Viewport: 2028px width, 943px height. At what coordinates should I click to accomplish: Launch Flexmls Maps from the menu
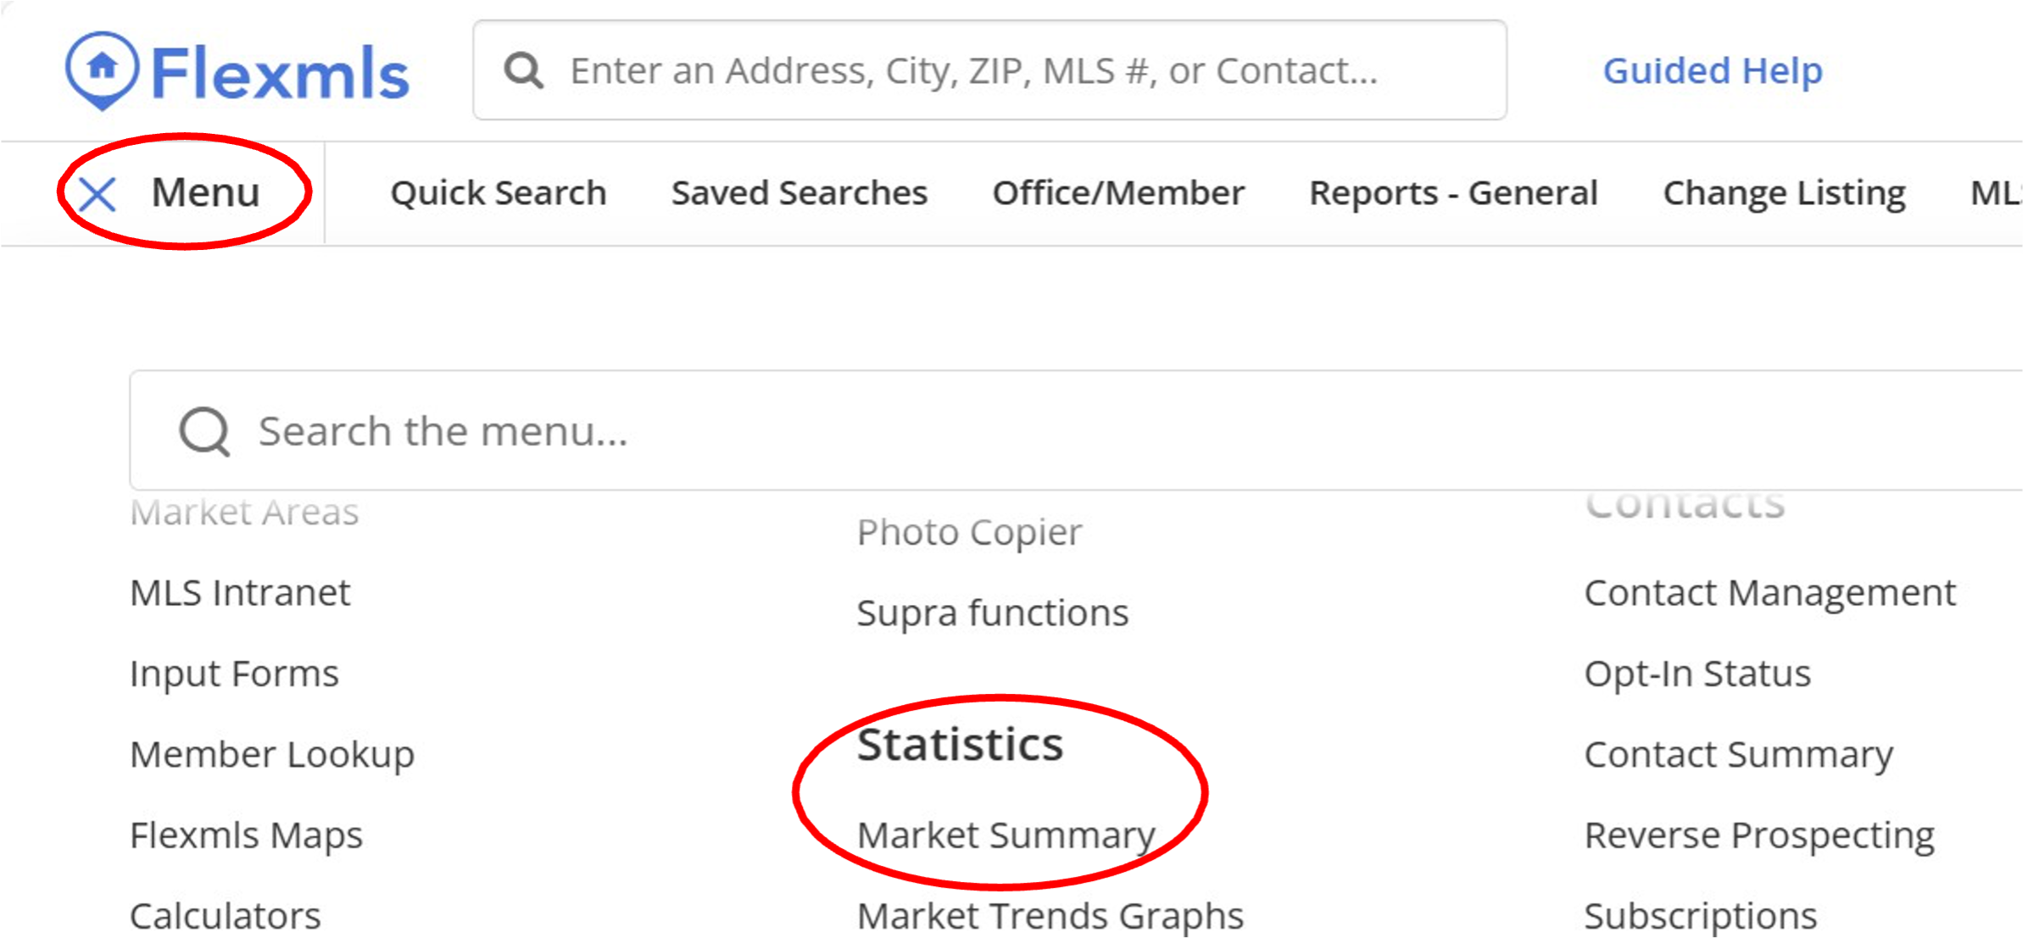click(247, 835)
